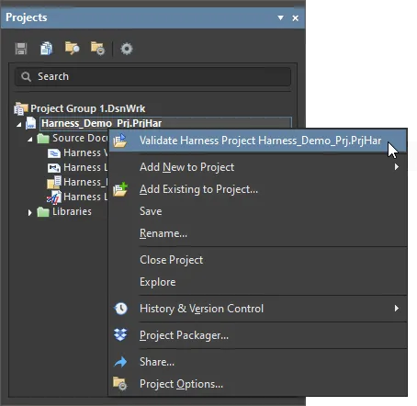
Task: Click the History & Version Control clock icon
Action: tap(120, 309)
